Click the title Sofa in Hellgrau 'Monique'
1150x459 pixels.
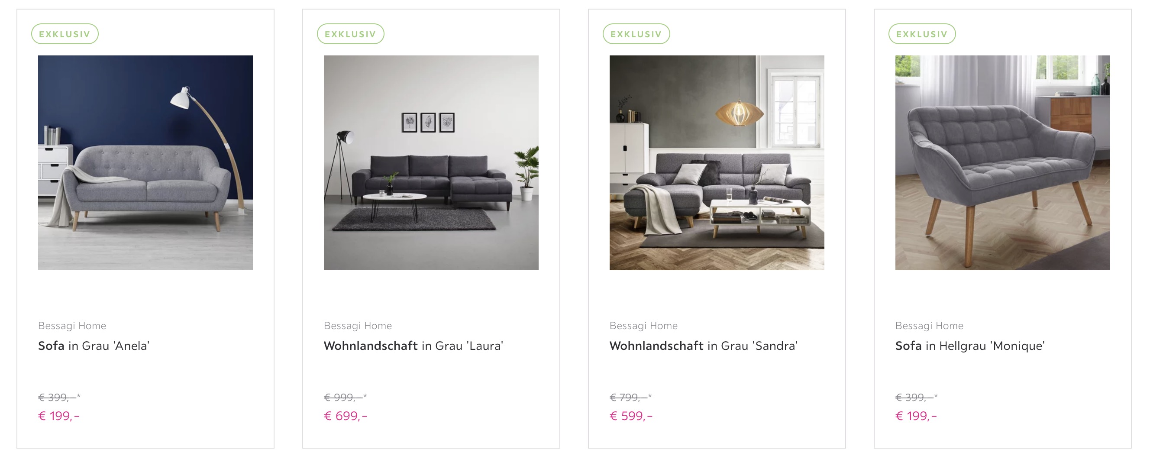(x=970, y=346)
